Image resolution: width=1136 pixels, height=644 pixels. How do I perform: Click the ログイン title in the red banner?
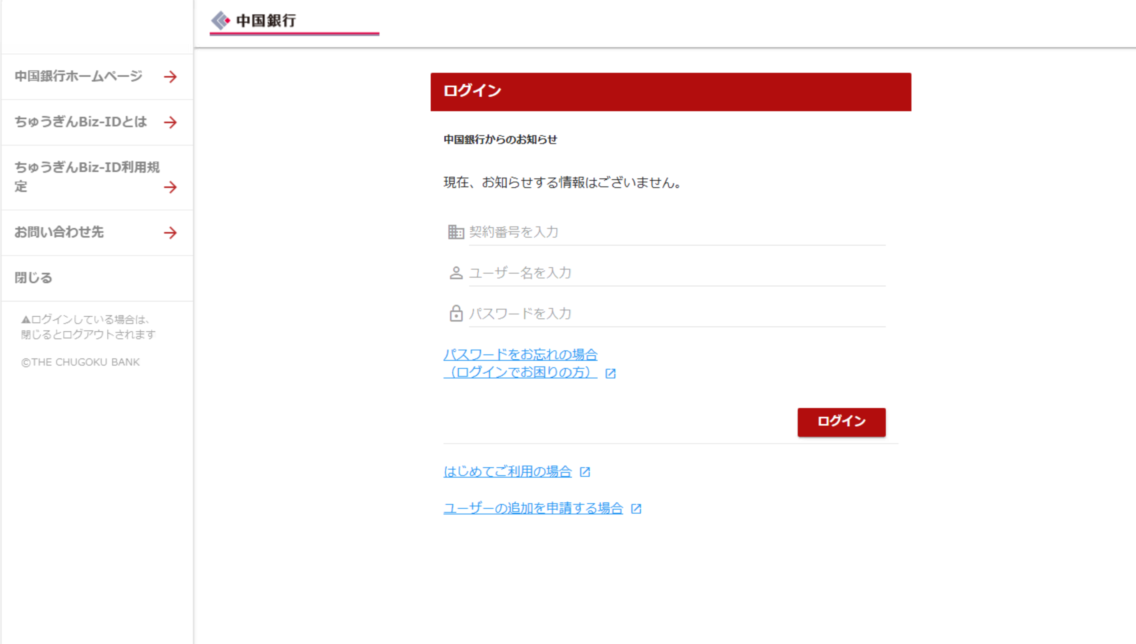coord(472,91)
